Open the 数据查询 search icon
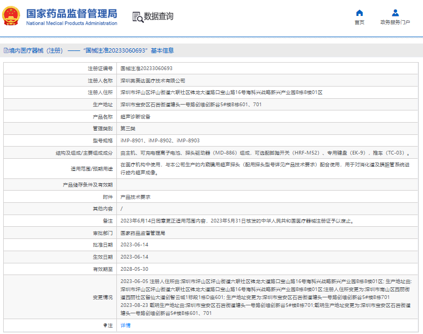Image resolution: width=423 pixels, height=334 pixels. 138,17
